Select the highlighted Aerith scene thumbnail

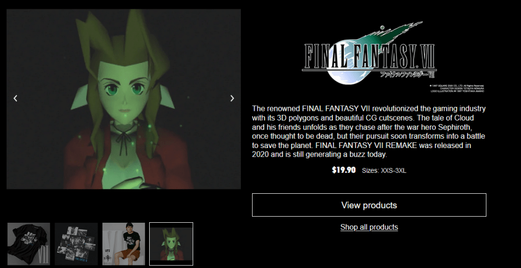tap(171, 244)
